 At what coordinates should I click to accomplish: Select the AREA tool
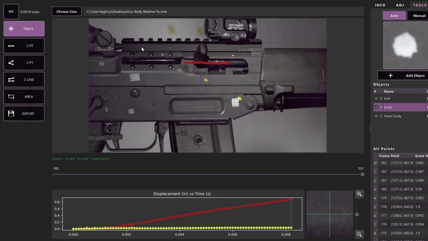tap(24, 96)
